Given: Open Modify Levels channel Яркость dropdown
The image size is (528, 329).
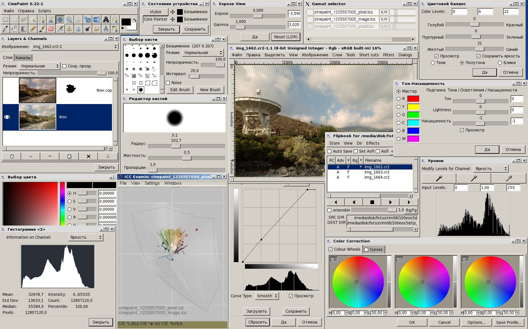Looking at the screenshot, I should 491,169.
